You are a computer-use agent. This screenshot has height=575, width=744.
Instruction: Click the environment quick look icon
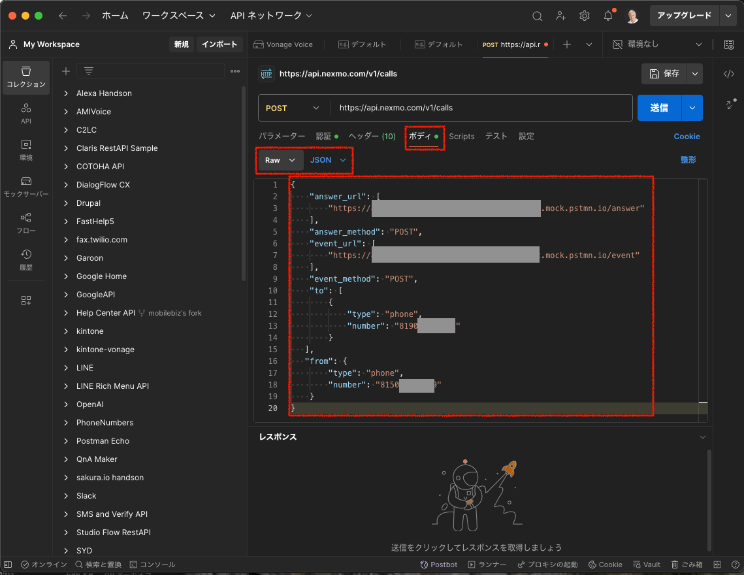coord(729,44)
